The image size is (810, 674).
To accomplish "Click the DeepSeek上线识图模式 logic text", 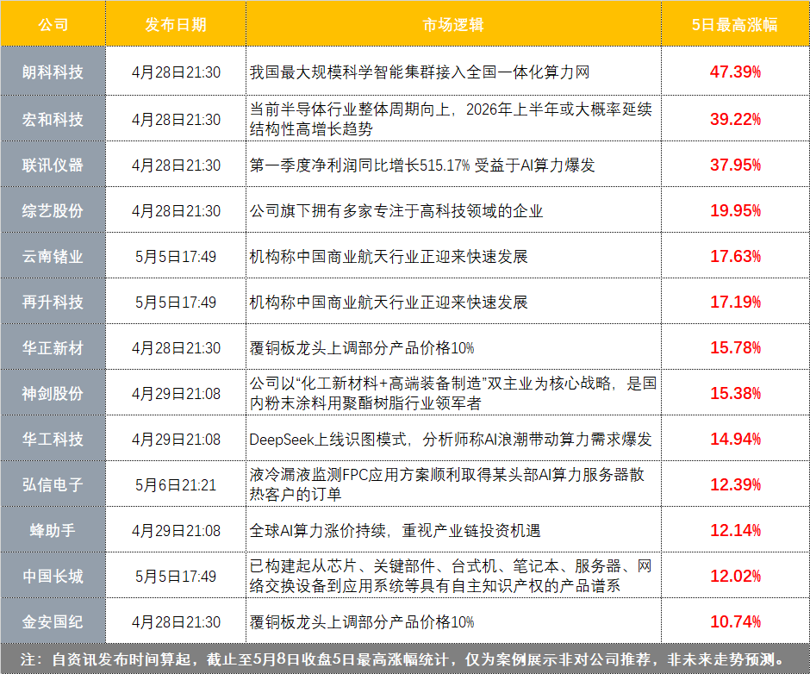I will [x=451, y=440].
